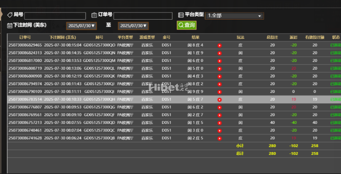Play replay icon for round GD051257300QN
341x174 pixels.
(219, 53)
